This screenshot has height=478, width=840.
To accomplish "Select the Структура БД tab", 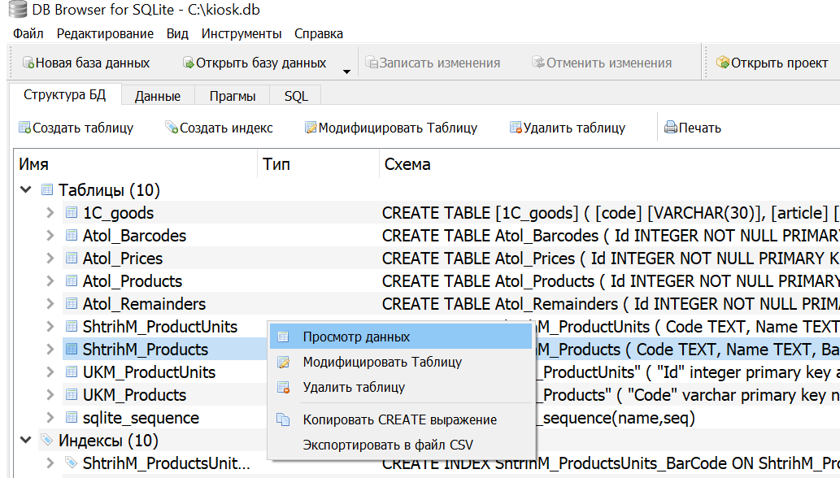I will pyautogui.click(x=65, y=95).
